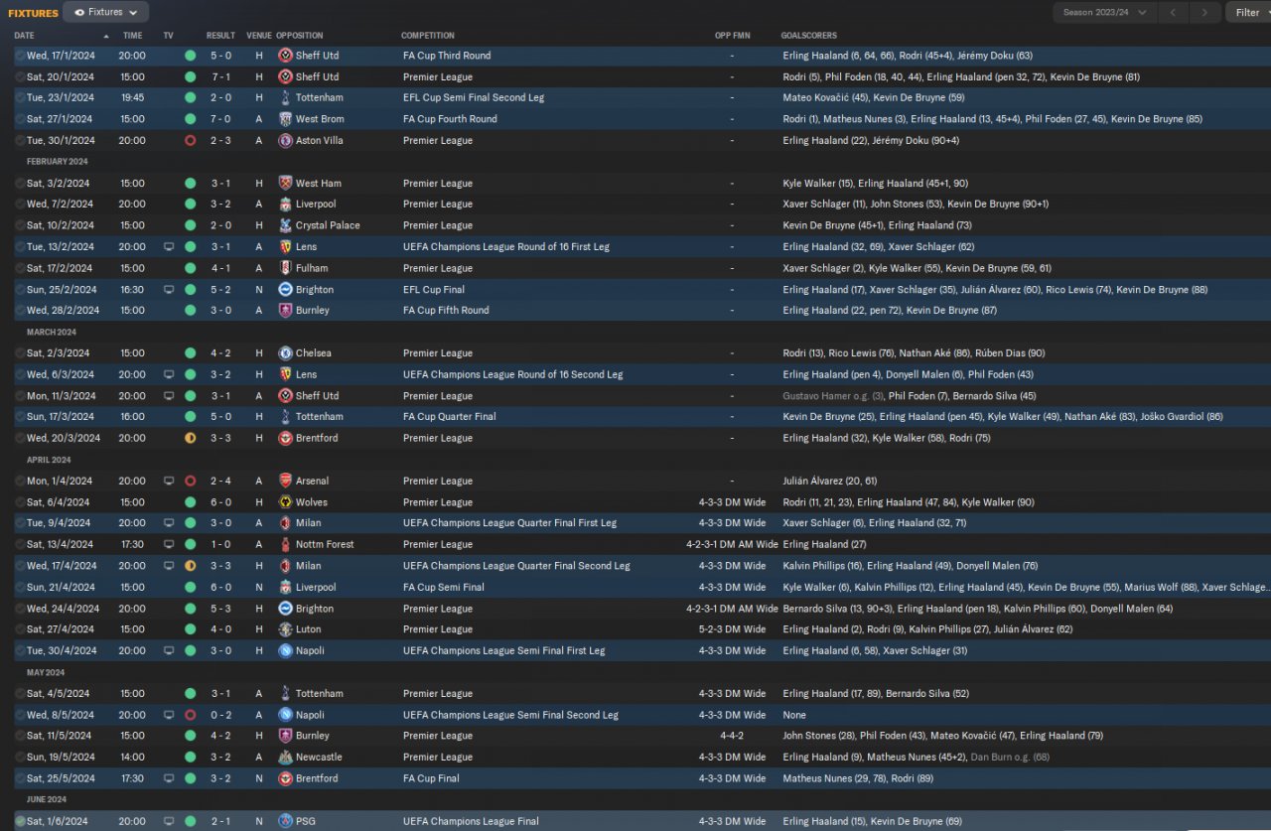Viewport: 1271px width, 831px height.
Task: Click goalscorer Gustavo Hamer o.g.
Action: (833, 395)
